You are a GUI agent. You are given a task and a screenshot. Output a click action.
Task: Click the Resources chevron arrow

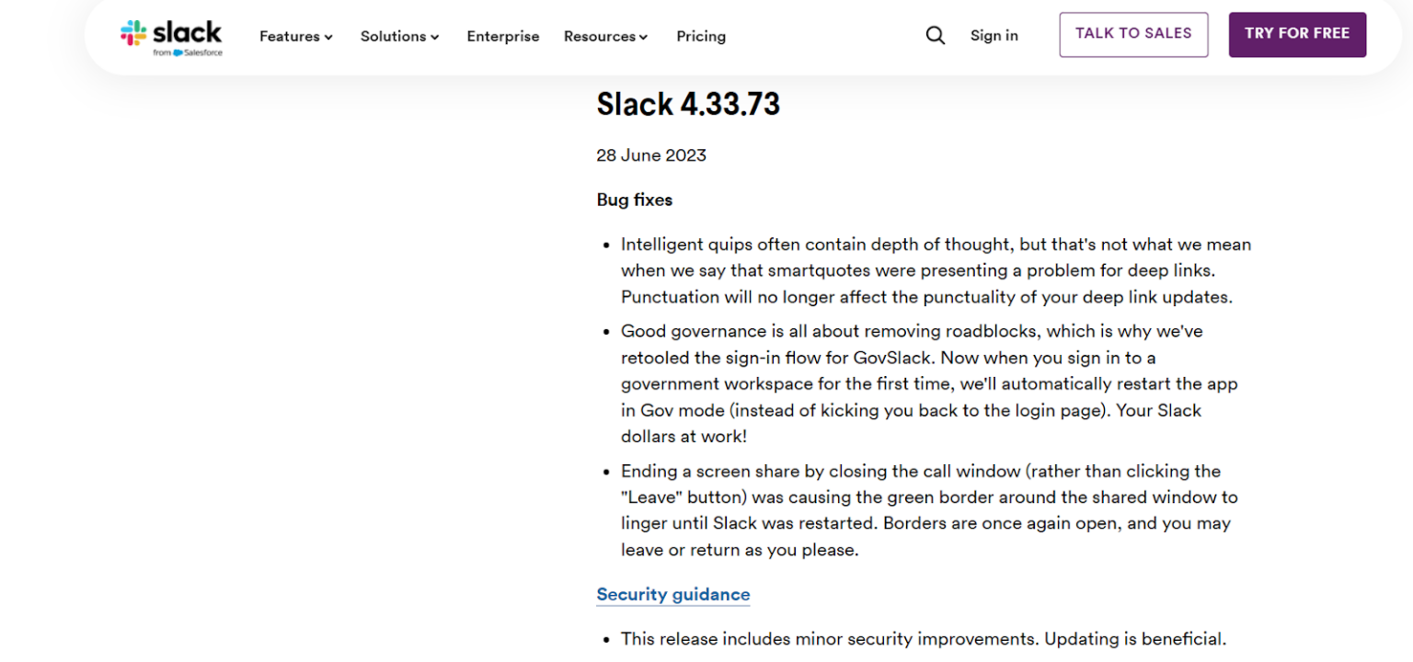click(x=644, y=37)
